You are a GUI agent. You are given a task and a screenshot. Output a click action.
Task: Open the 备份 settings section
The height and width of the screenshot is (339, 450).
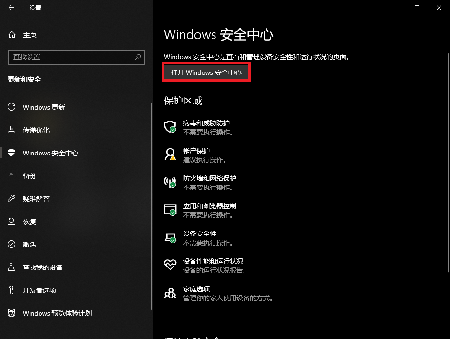coord(30,176)
